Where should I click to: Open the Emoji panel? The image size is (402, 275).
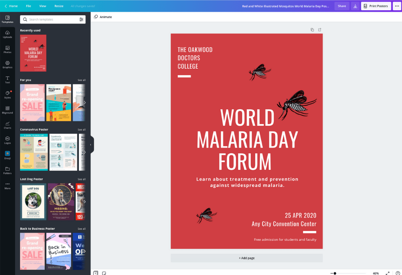(x=7, y=156)
